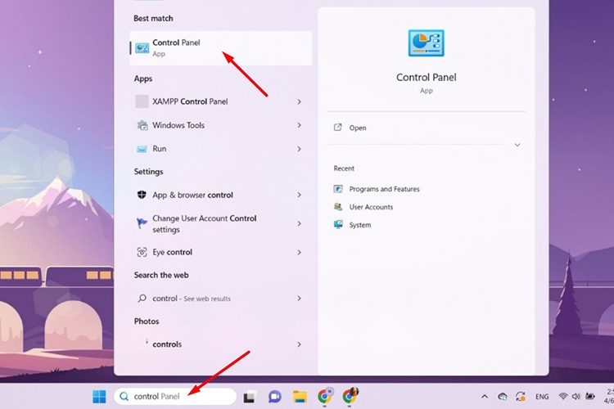Open the first Chrome icon on the taskbar
Viewport: 614px width, 409px height.
325,397
